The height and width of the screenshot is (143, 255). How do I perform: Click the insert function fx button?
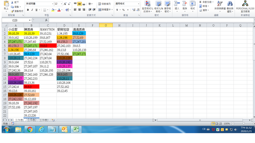click(46, 20)
